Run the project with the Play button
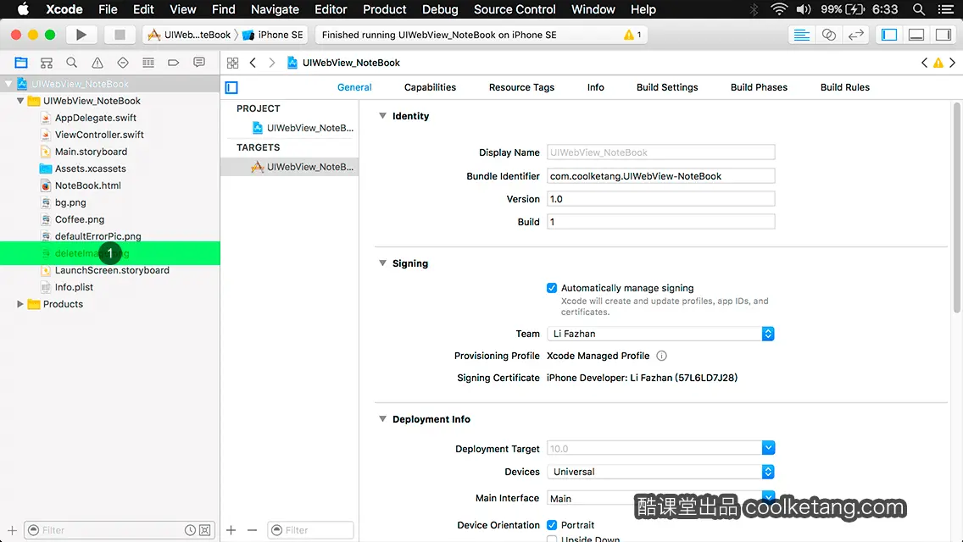Viewport: 963px width, 542px height. [81, 35]
